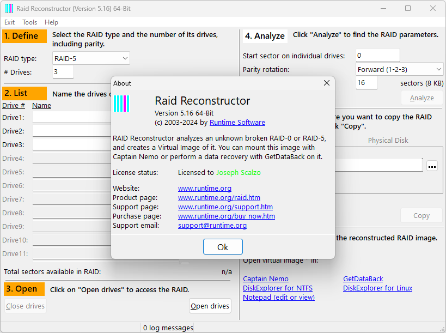
Task: Click the 3. Open step label
Action: point(24,289)
